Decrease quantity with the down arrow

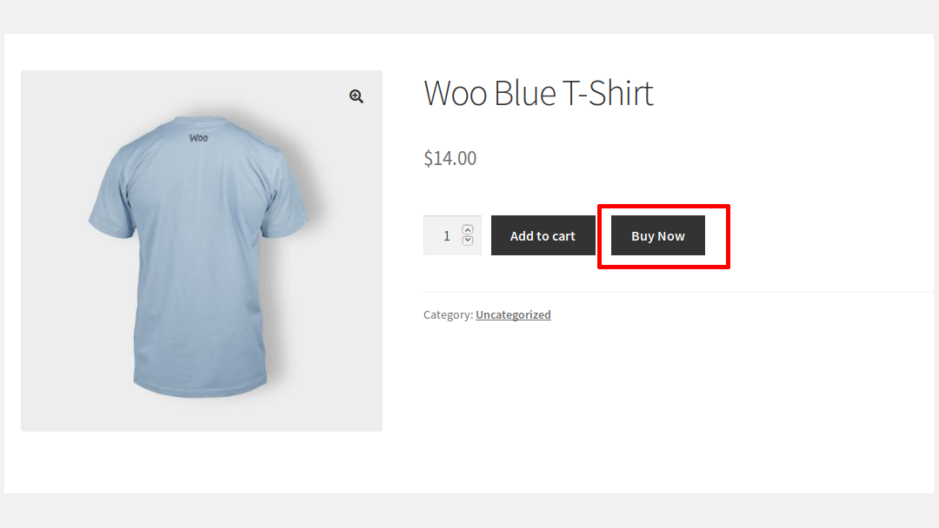468,241
